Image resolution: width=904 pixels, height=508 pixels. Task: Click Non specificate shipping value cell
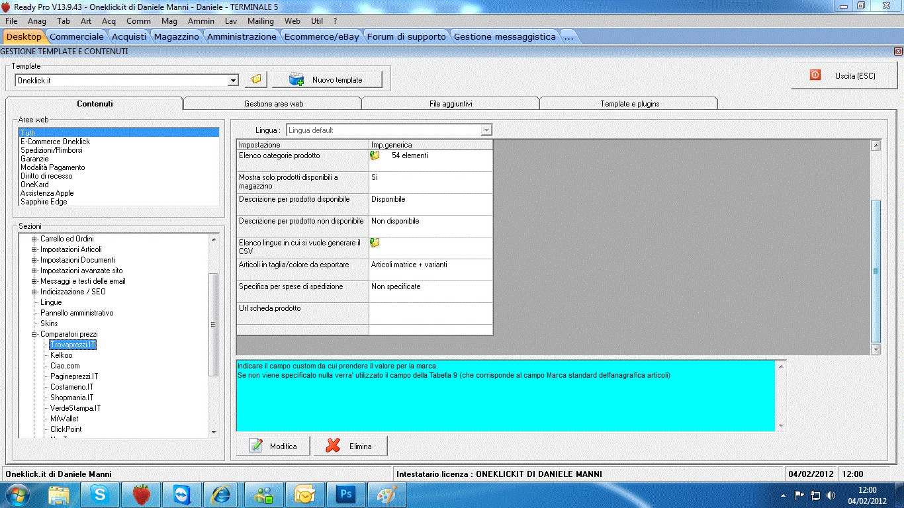click(x=431, y=292)
